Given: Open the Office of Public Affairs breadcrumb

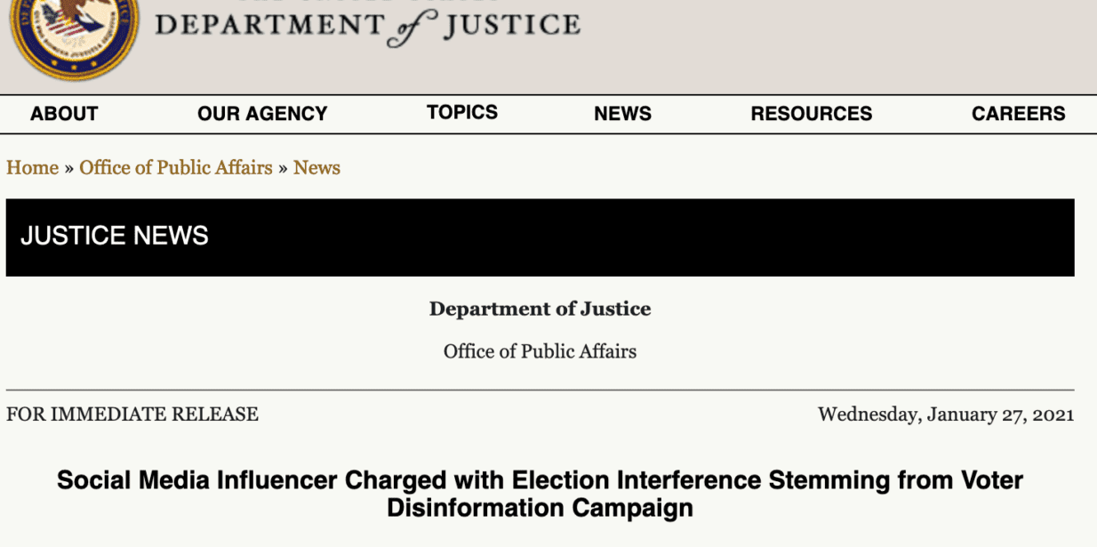Looking at the screenshot, I should 176,167.
